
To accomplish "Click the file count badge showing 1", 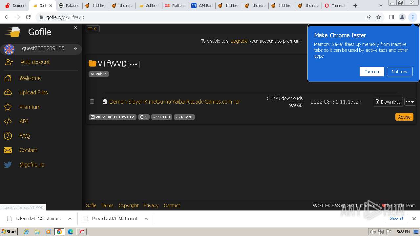I will point(144,117).
